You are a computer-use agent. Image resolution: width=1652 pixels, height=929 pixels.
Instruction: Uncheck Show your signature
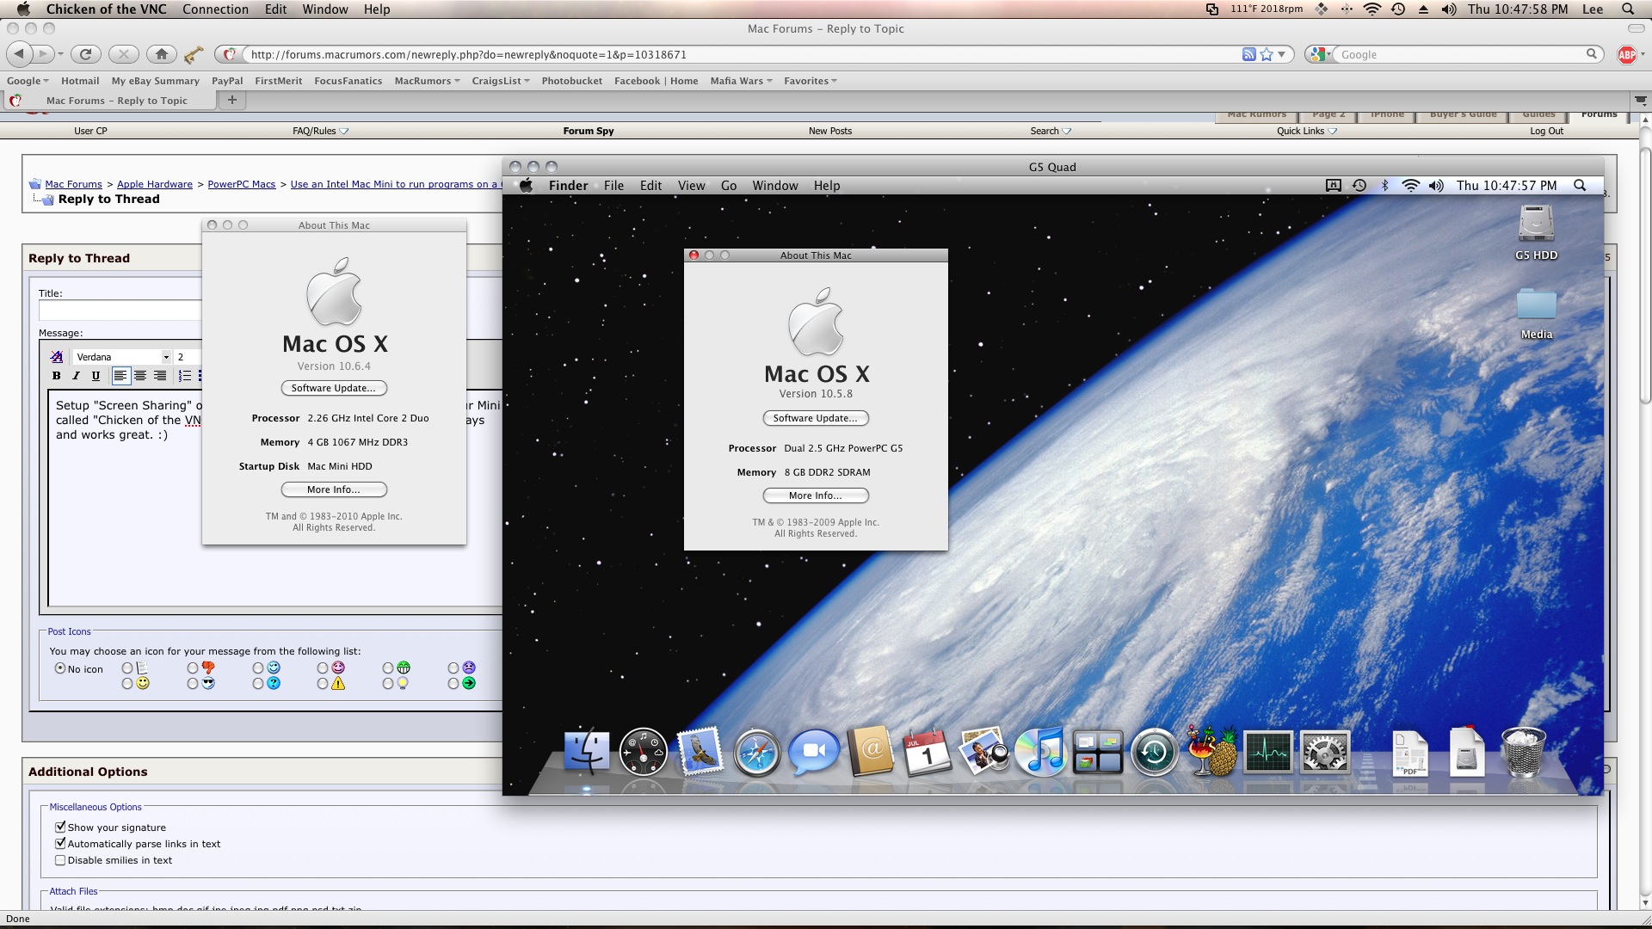[60, 827]
